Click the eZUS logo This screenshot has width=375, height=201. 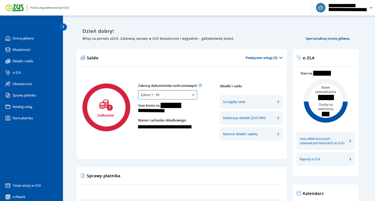15,8
